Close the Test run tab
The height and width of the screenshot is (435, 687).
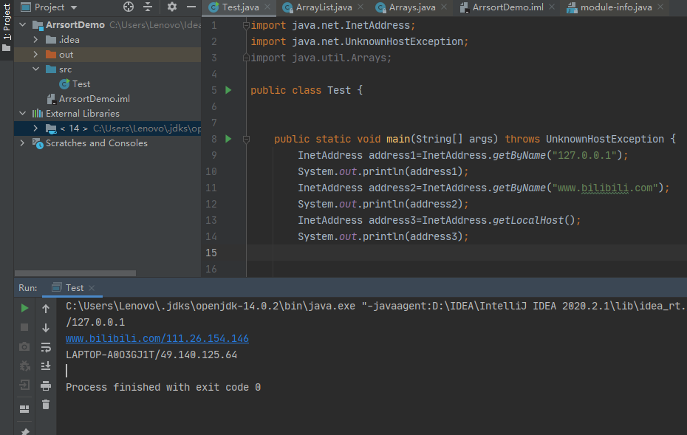point(92,288)
